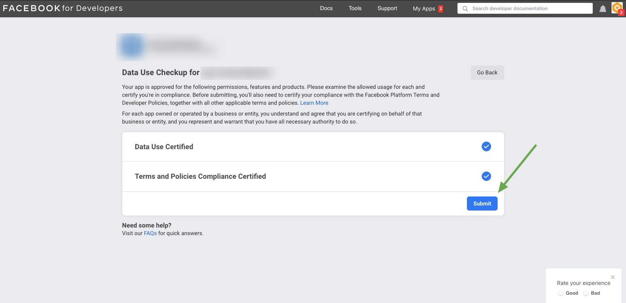Click the Go Back button
Image resolution: width=626 pixels, height=303 pixels.
coord(487,73)
